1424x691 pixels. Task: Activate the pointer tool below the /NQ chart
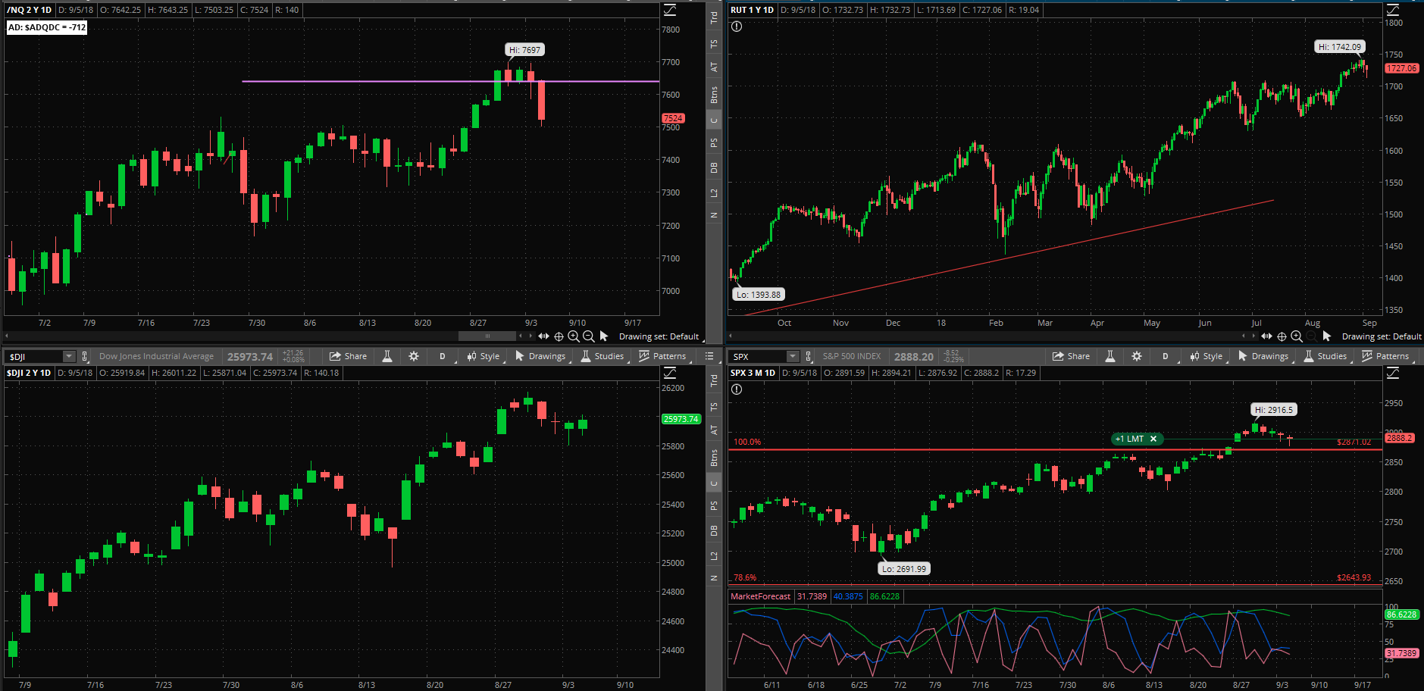pyautogui.click(x=604, y=336)
